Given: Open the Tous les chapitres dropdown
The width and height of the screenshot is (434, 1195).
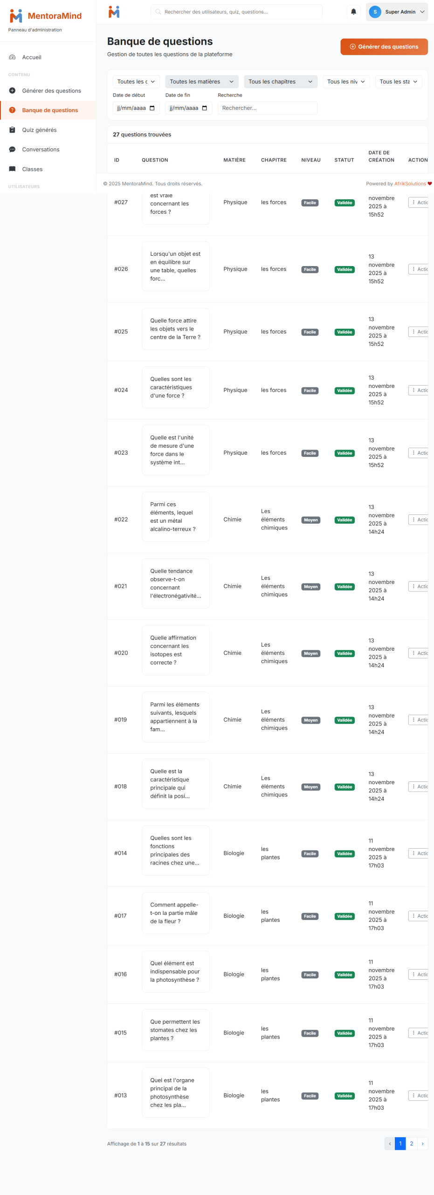Looking at the screenshot, I should click(x=280, y=82).
